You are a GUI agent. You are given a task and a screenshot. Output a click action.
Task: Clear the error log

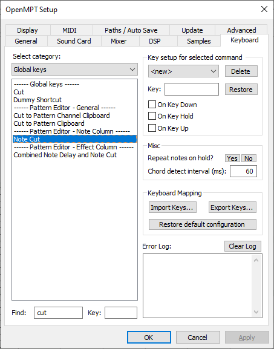pyautogui.click(x=243, y=246)
